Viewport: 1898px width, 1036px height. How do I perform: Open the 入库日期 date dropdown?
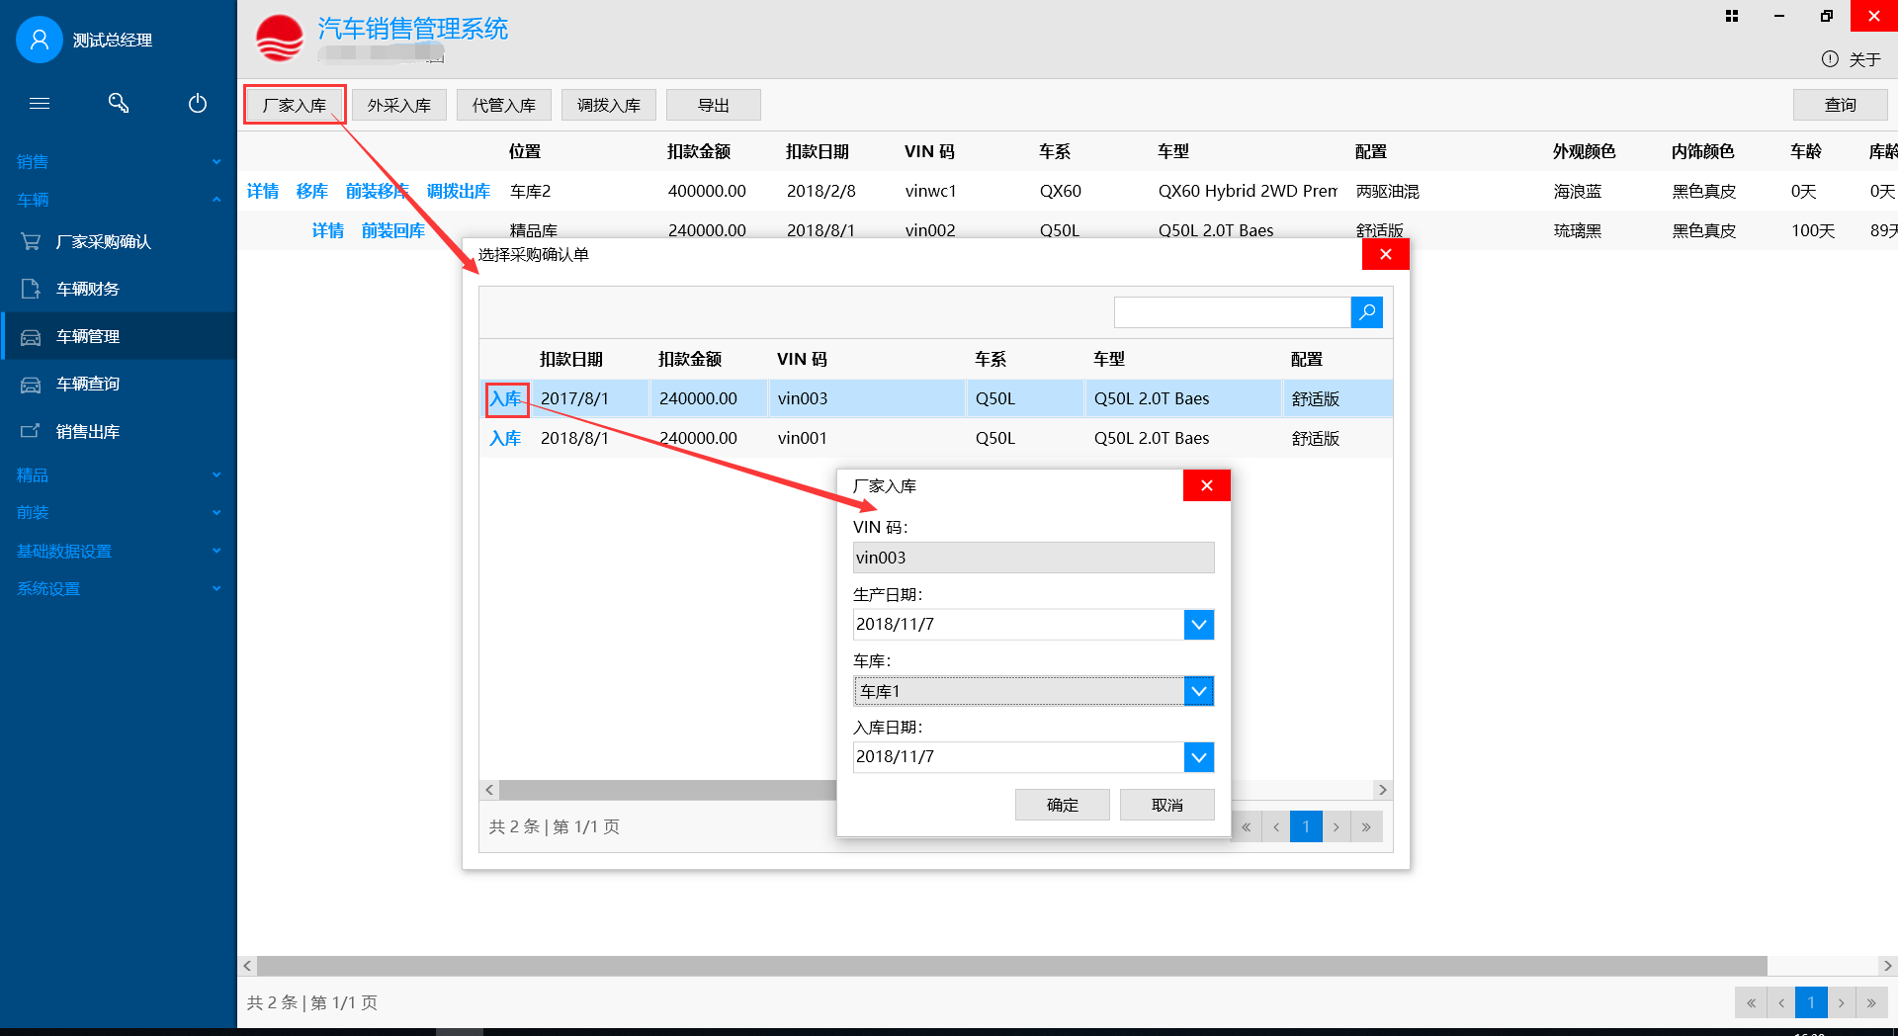point(1198,757)
